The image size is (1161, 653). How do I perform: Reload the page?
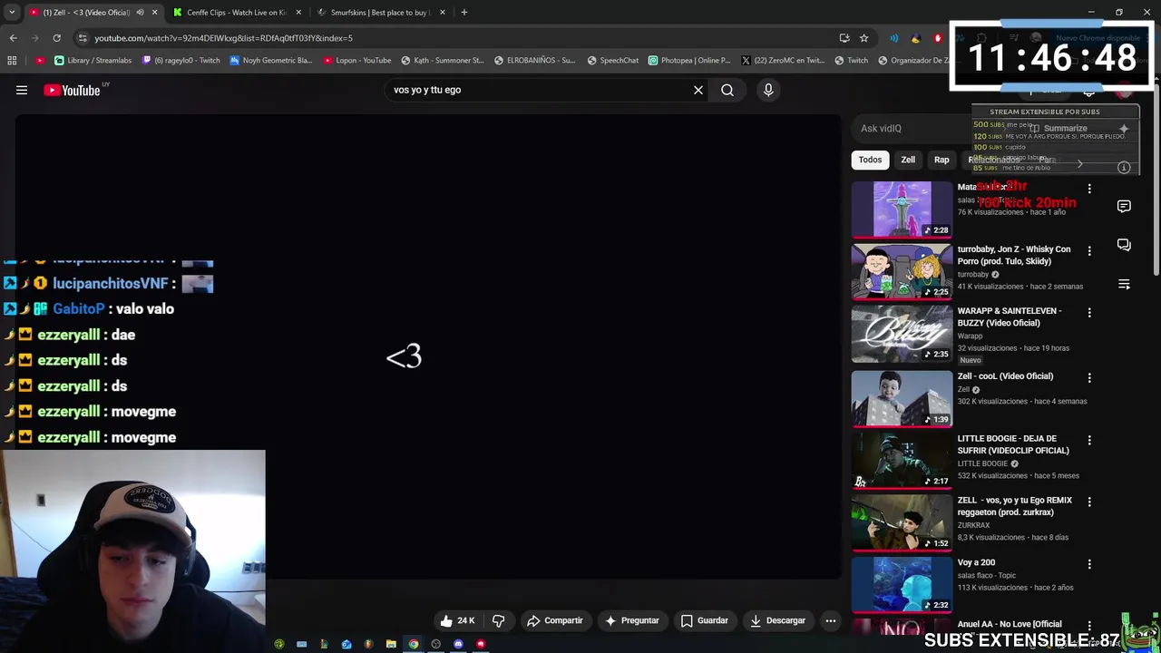pyautogui.click(x=56, y=38)
